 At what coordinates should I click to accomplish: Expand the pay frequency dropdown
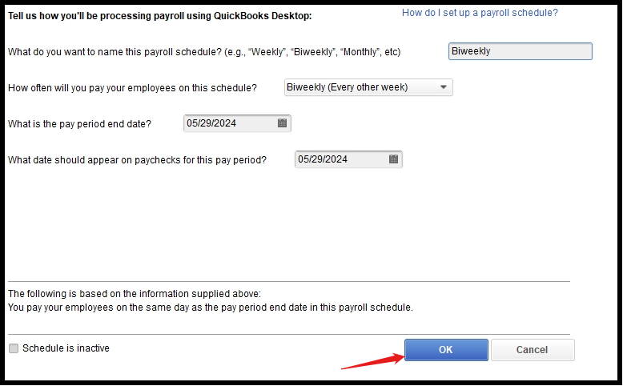[444, 87]
